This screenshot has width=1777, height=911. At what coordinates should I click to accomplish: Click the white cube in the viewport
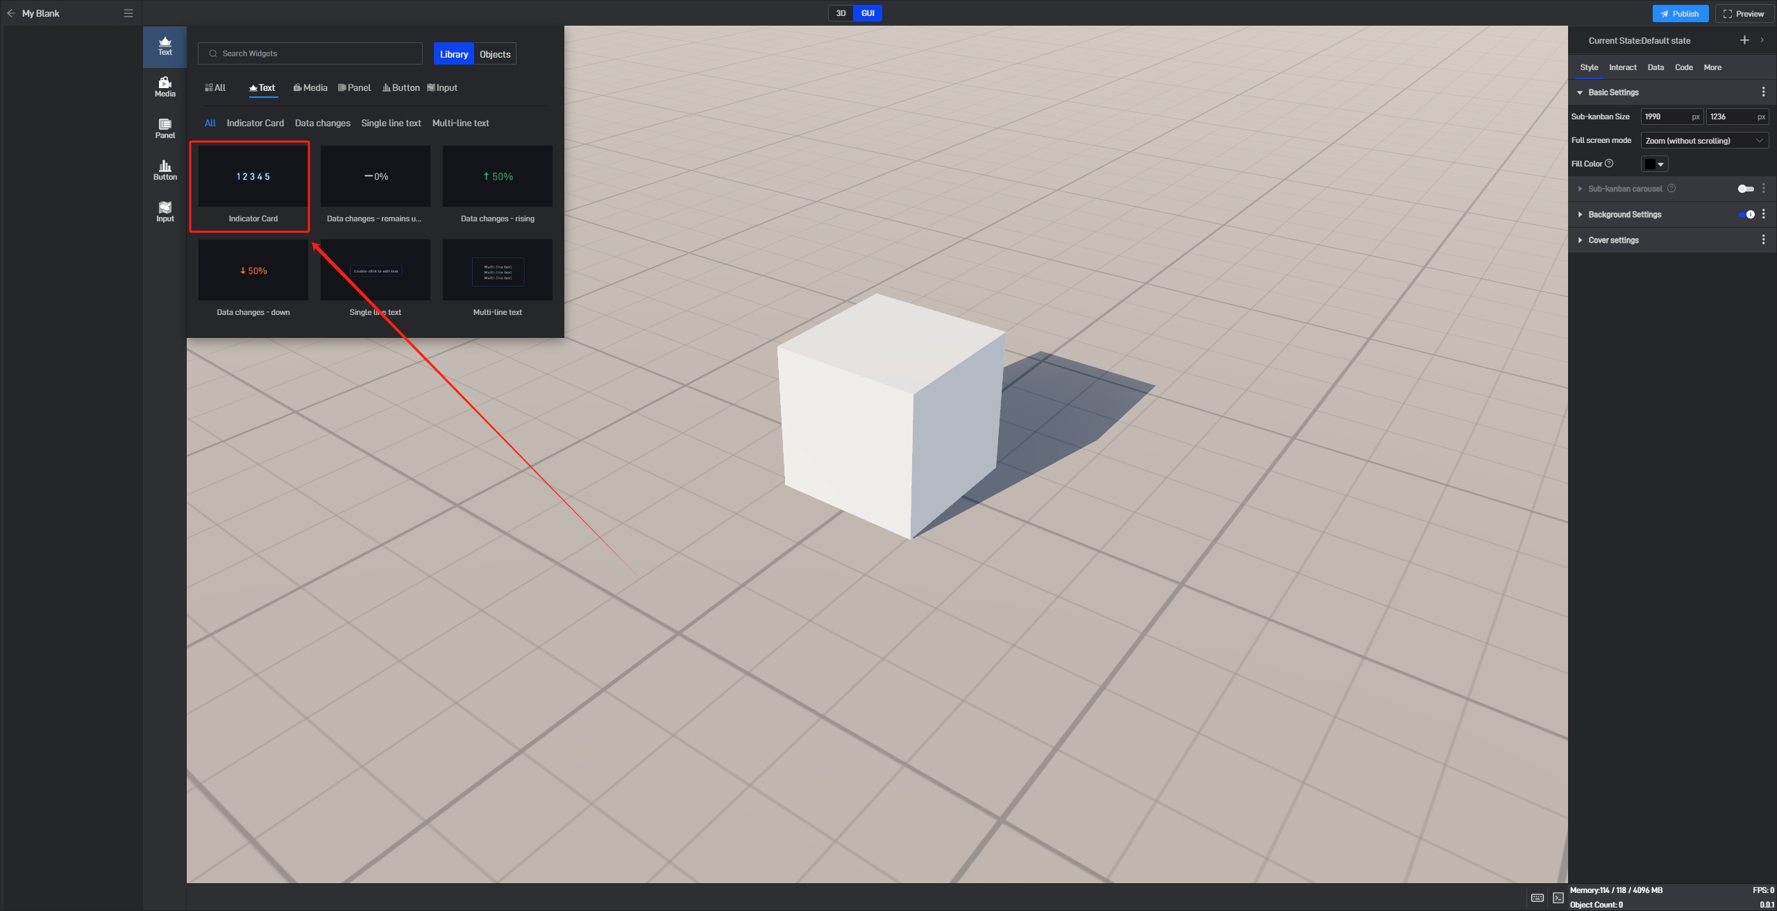(x=892, y=416)
